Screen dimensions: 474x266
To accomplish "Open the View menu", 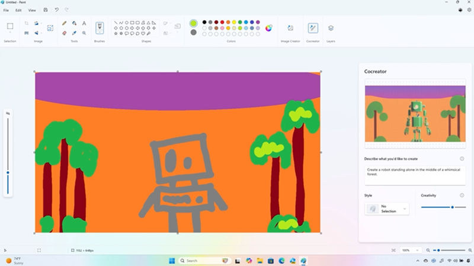I will coord(32,10).
